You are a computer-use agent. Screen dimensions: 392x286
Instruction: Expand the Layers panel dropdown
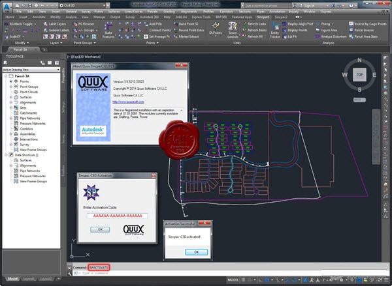coord(56,43)
